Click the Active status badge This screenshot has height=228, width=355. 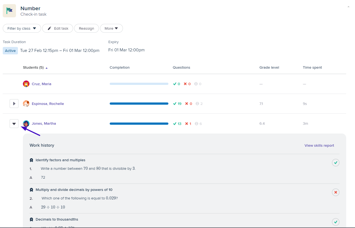10,51
